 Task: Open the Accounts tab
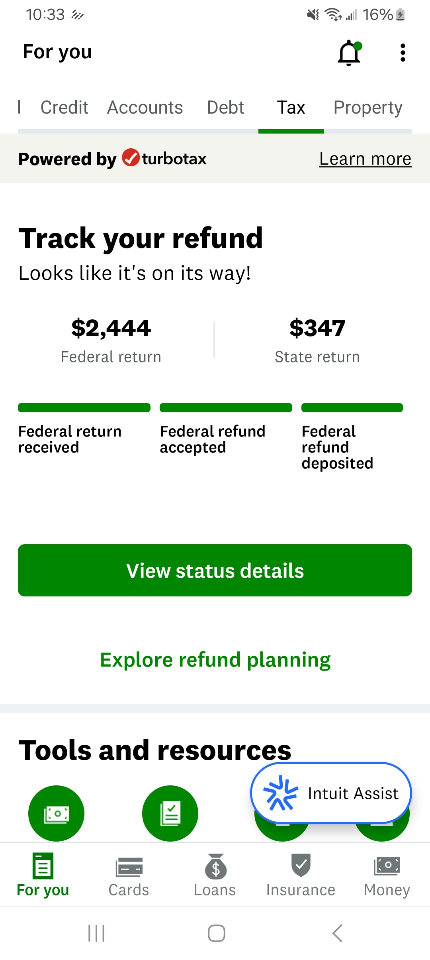(145, 107)
